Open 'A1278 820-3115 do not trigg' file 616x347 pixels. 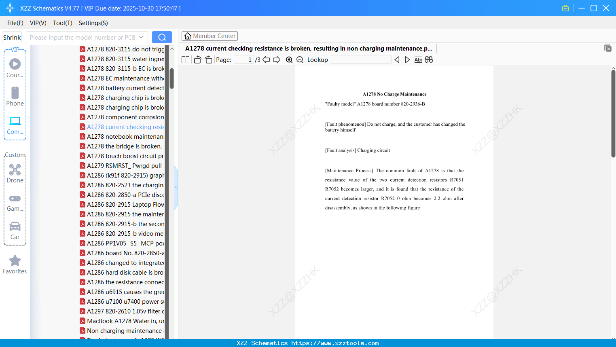(122, 49)
